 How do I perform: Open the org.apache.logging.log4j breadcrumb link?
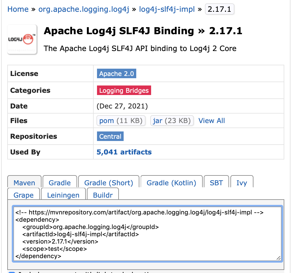84,9
